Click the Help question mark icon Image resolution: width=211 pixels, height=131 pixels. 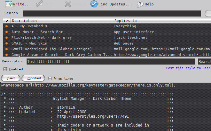point(140,4)
